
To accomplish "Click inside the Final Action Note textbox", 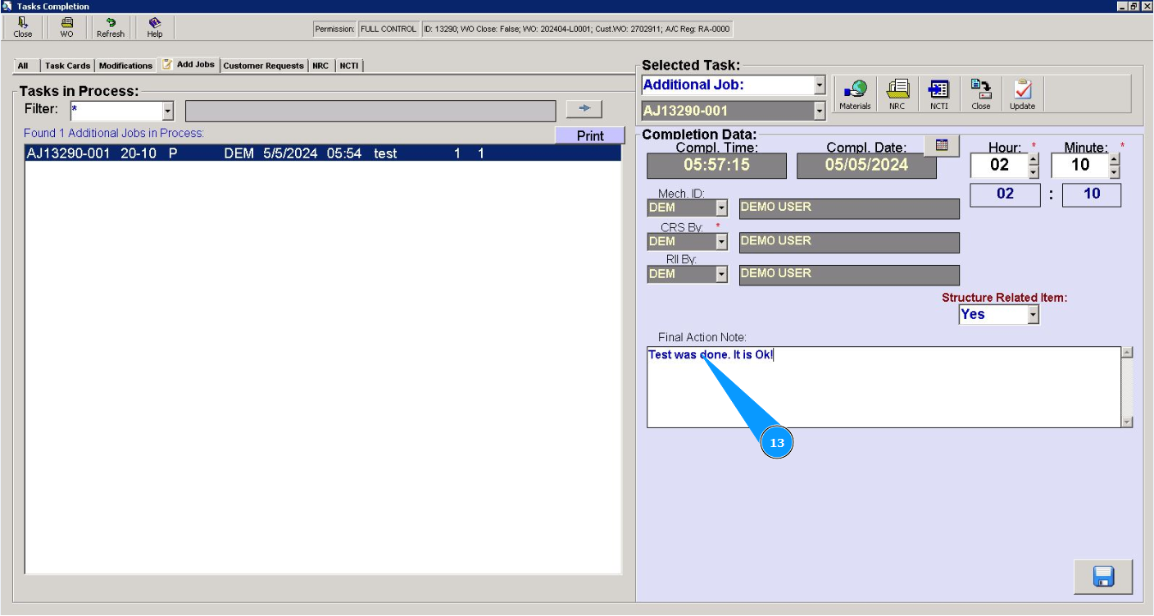I will [x=884, y=387].
